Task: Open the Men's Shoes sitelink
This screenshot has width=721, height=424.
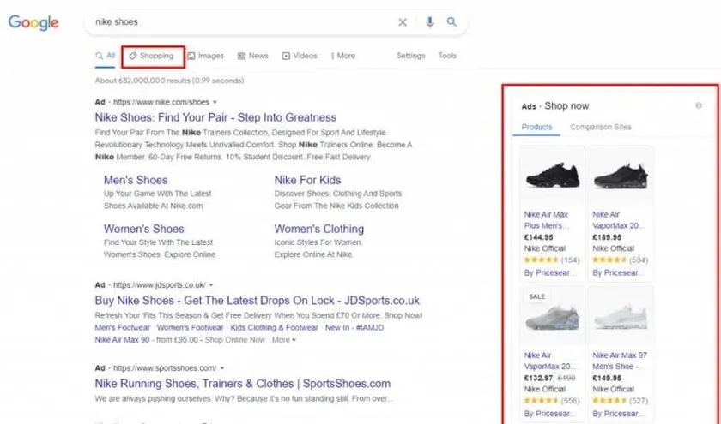Action: 136,181
